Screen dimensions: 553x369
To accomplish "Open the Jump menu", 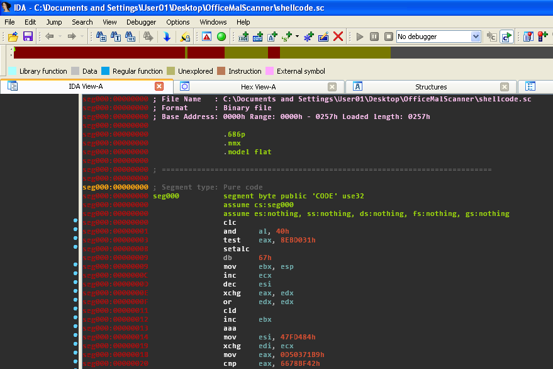I will pos(54,22).
